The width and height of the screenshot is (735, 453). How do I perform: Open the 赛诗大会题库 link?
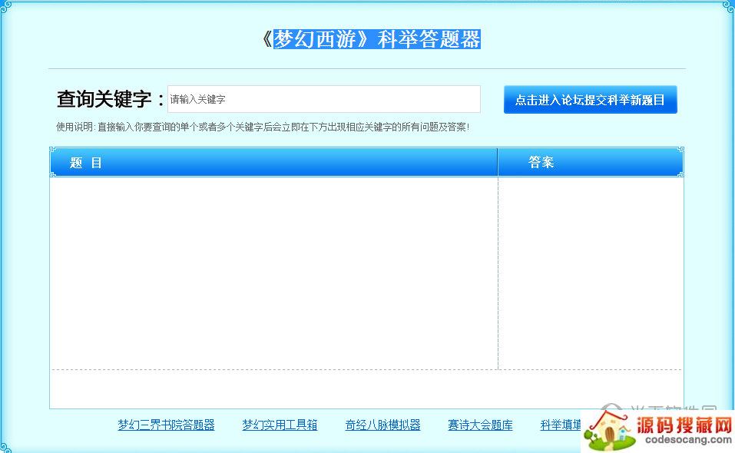[x=480, y=425]
